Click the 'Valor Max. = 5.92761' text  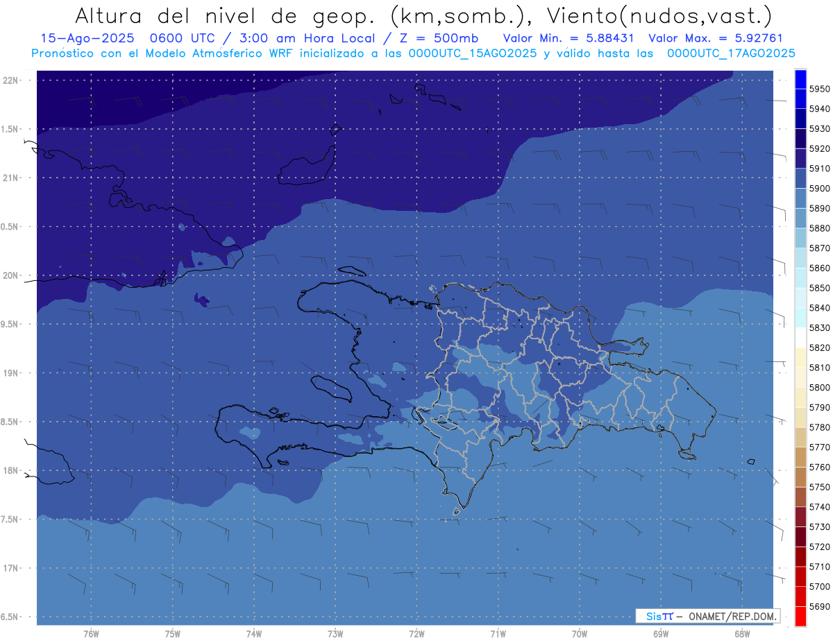point(715,39)
